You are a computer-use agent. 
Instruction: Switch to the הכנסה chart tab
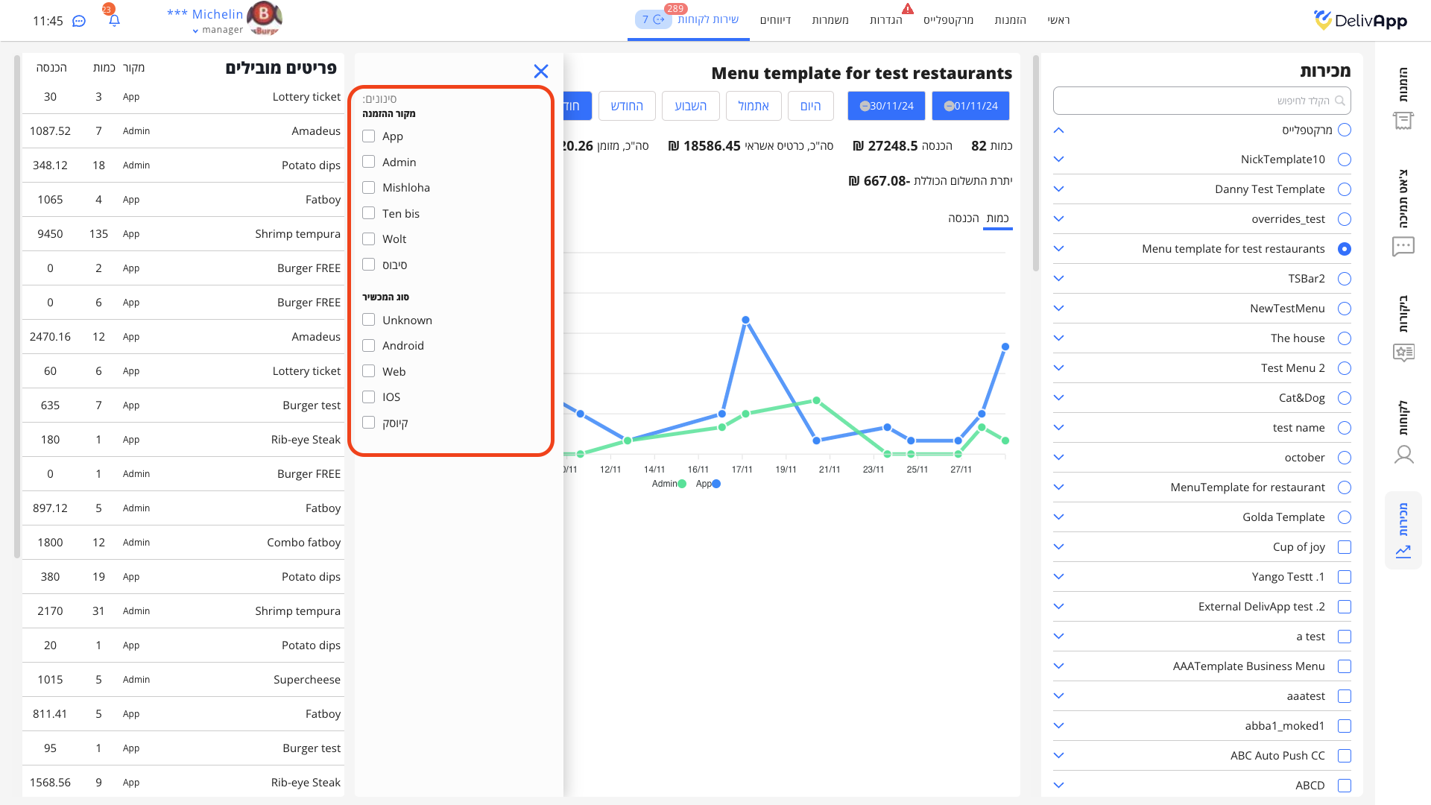963,218
